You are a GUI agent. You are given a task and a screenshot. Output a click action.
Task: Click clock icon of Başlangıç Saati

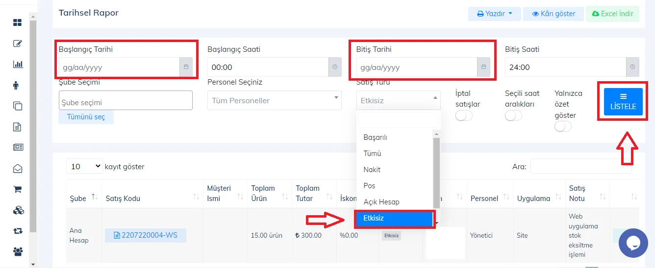(335, 67)
